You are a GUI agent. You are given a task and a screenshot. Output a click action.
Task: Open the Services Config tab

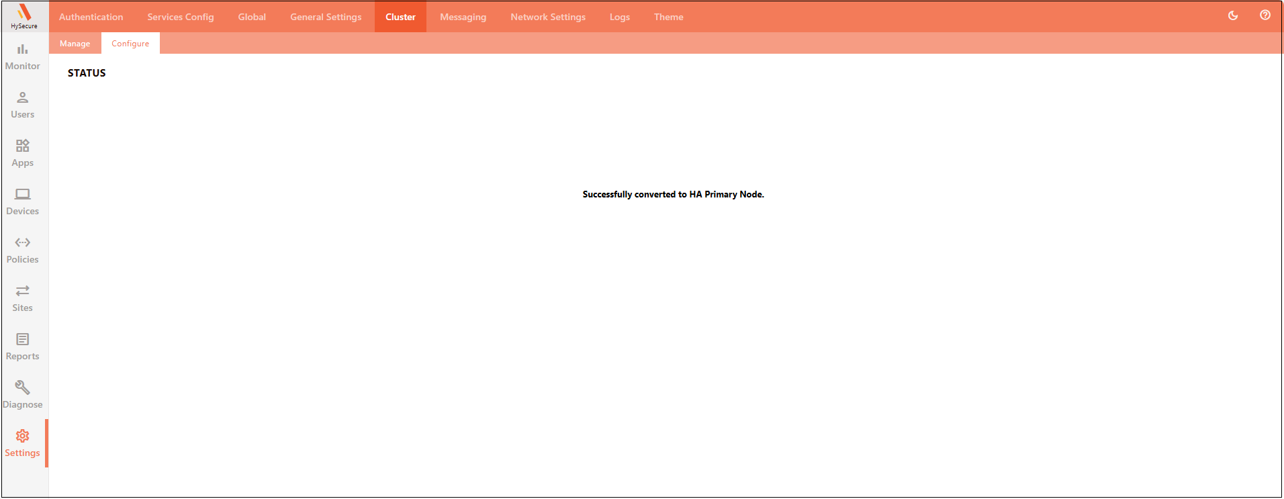[181, 17]
